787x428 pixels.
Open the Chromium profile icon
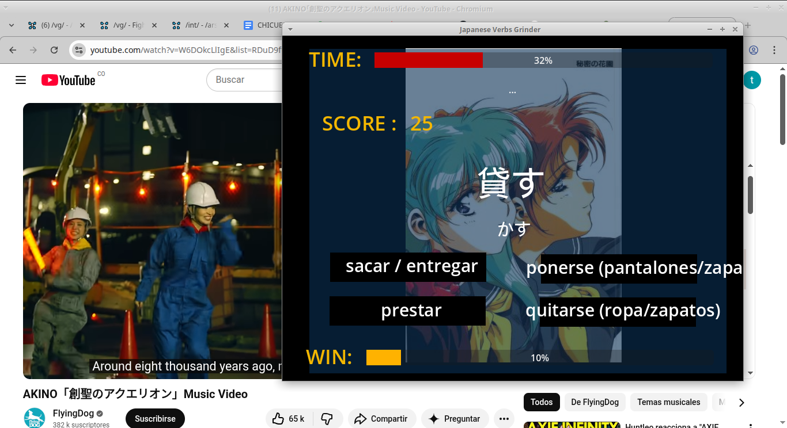click(754, 50)
